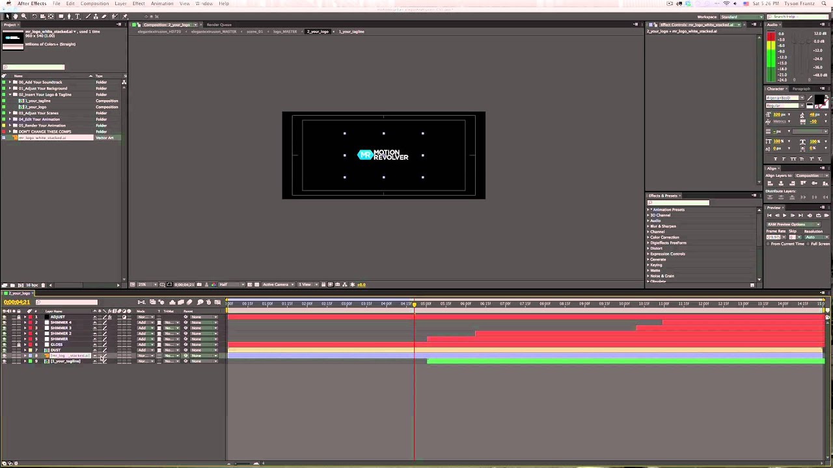Image resolution: width=833 pixels, height=468 pixels.
Task: Open the File menu
Action: tap(57, 4)
